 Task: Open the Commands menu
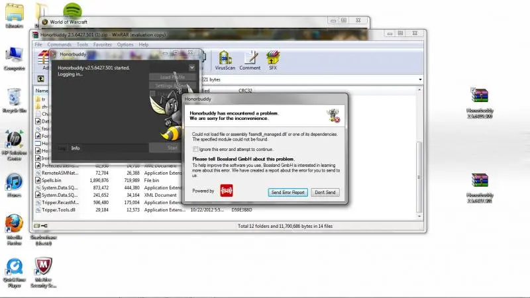tap(59, 44)
